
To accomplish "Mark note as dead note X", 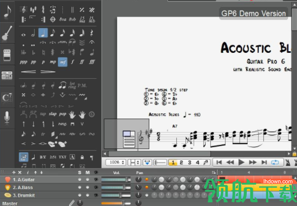I will point(23,95).
